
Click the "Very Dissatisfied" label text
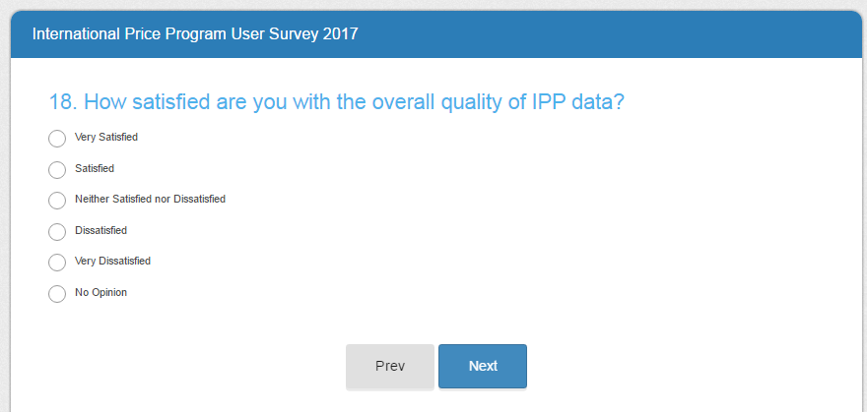pyautogui.click(x=112, y=262)
